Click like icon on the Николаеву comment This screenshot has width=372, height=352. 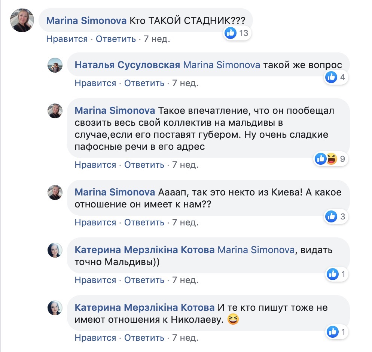332,331
